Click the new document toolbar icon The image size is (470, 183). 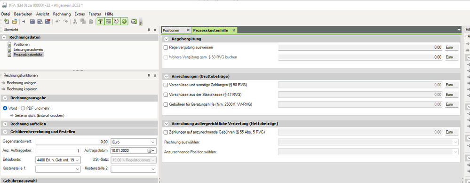[7, 22]
